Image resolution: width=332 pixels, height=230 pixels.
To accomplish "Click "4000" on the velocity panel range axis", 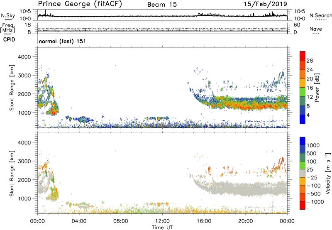I will (24, 142).
